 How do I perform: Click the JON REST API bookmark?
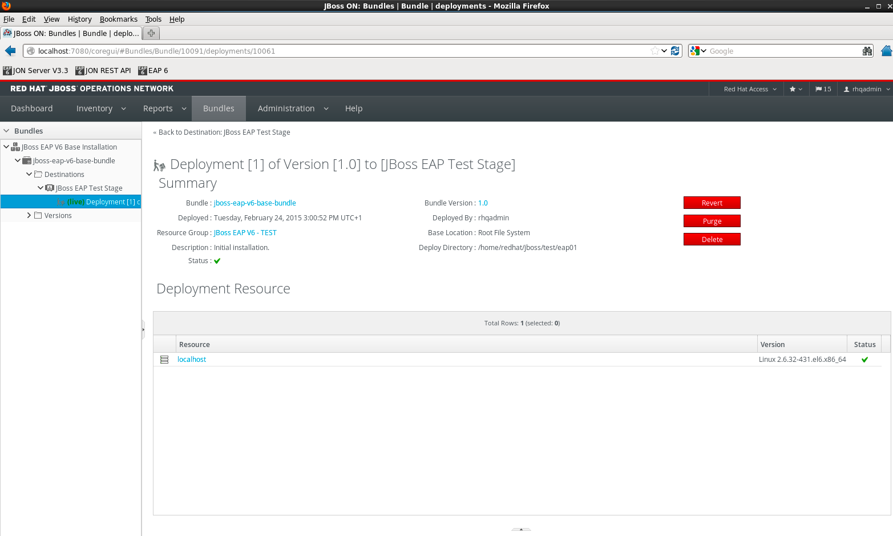coord(103,71)
